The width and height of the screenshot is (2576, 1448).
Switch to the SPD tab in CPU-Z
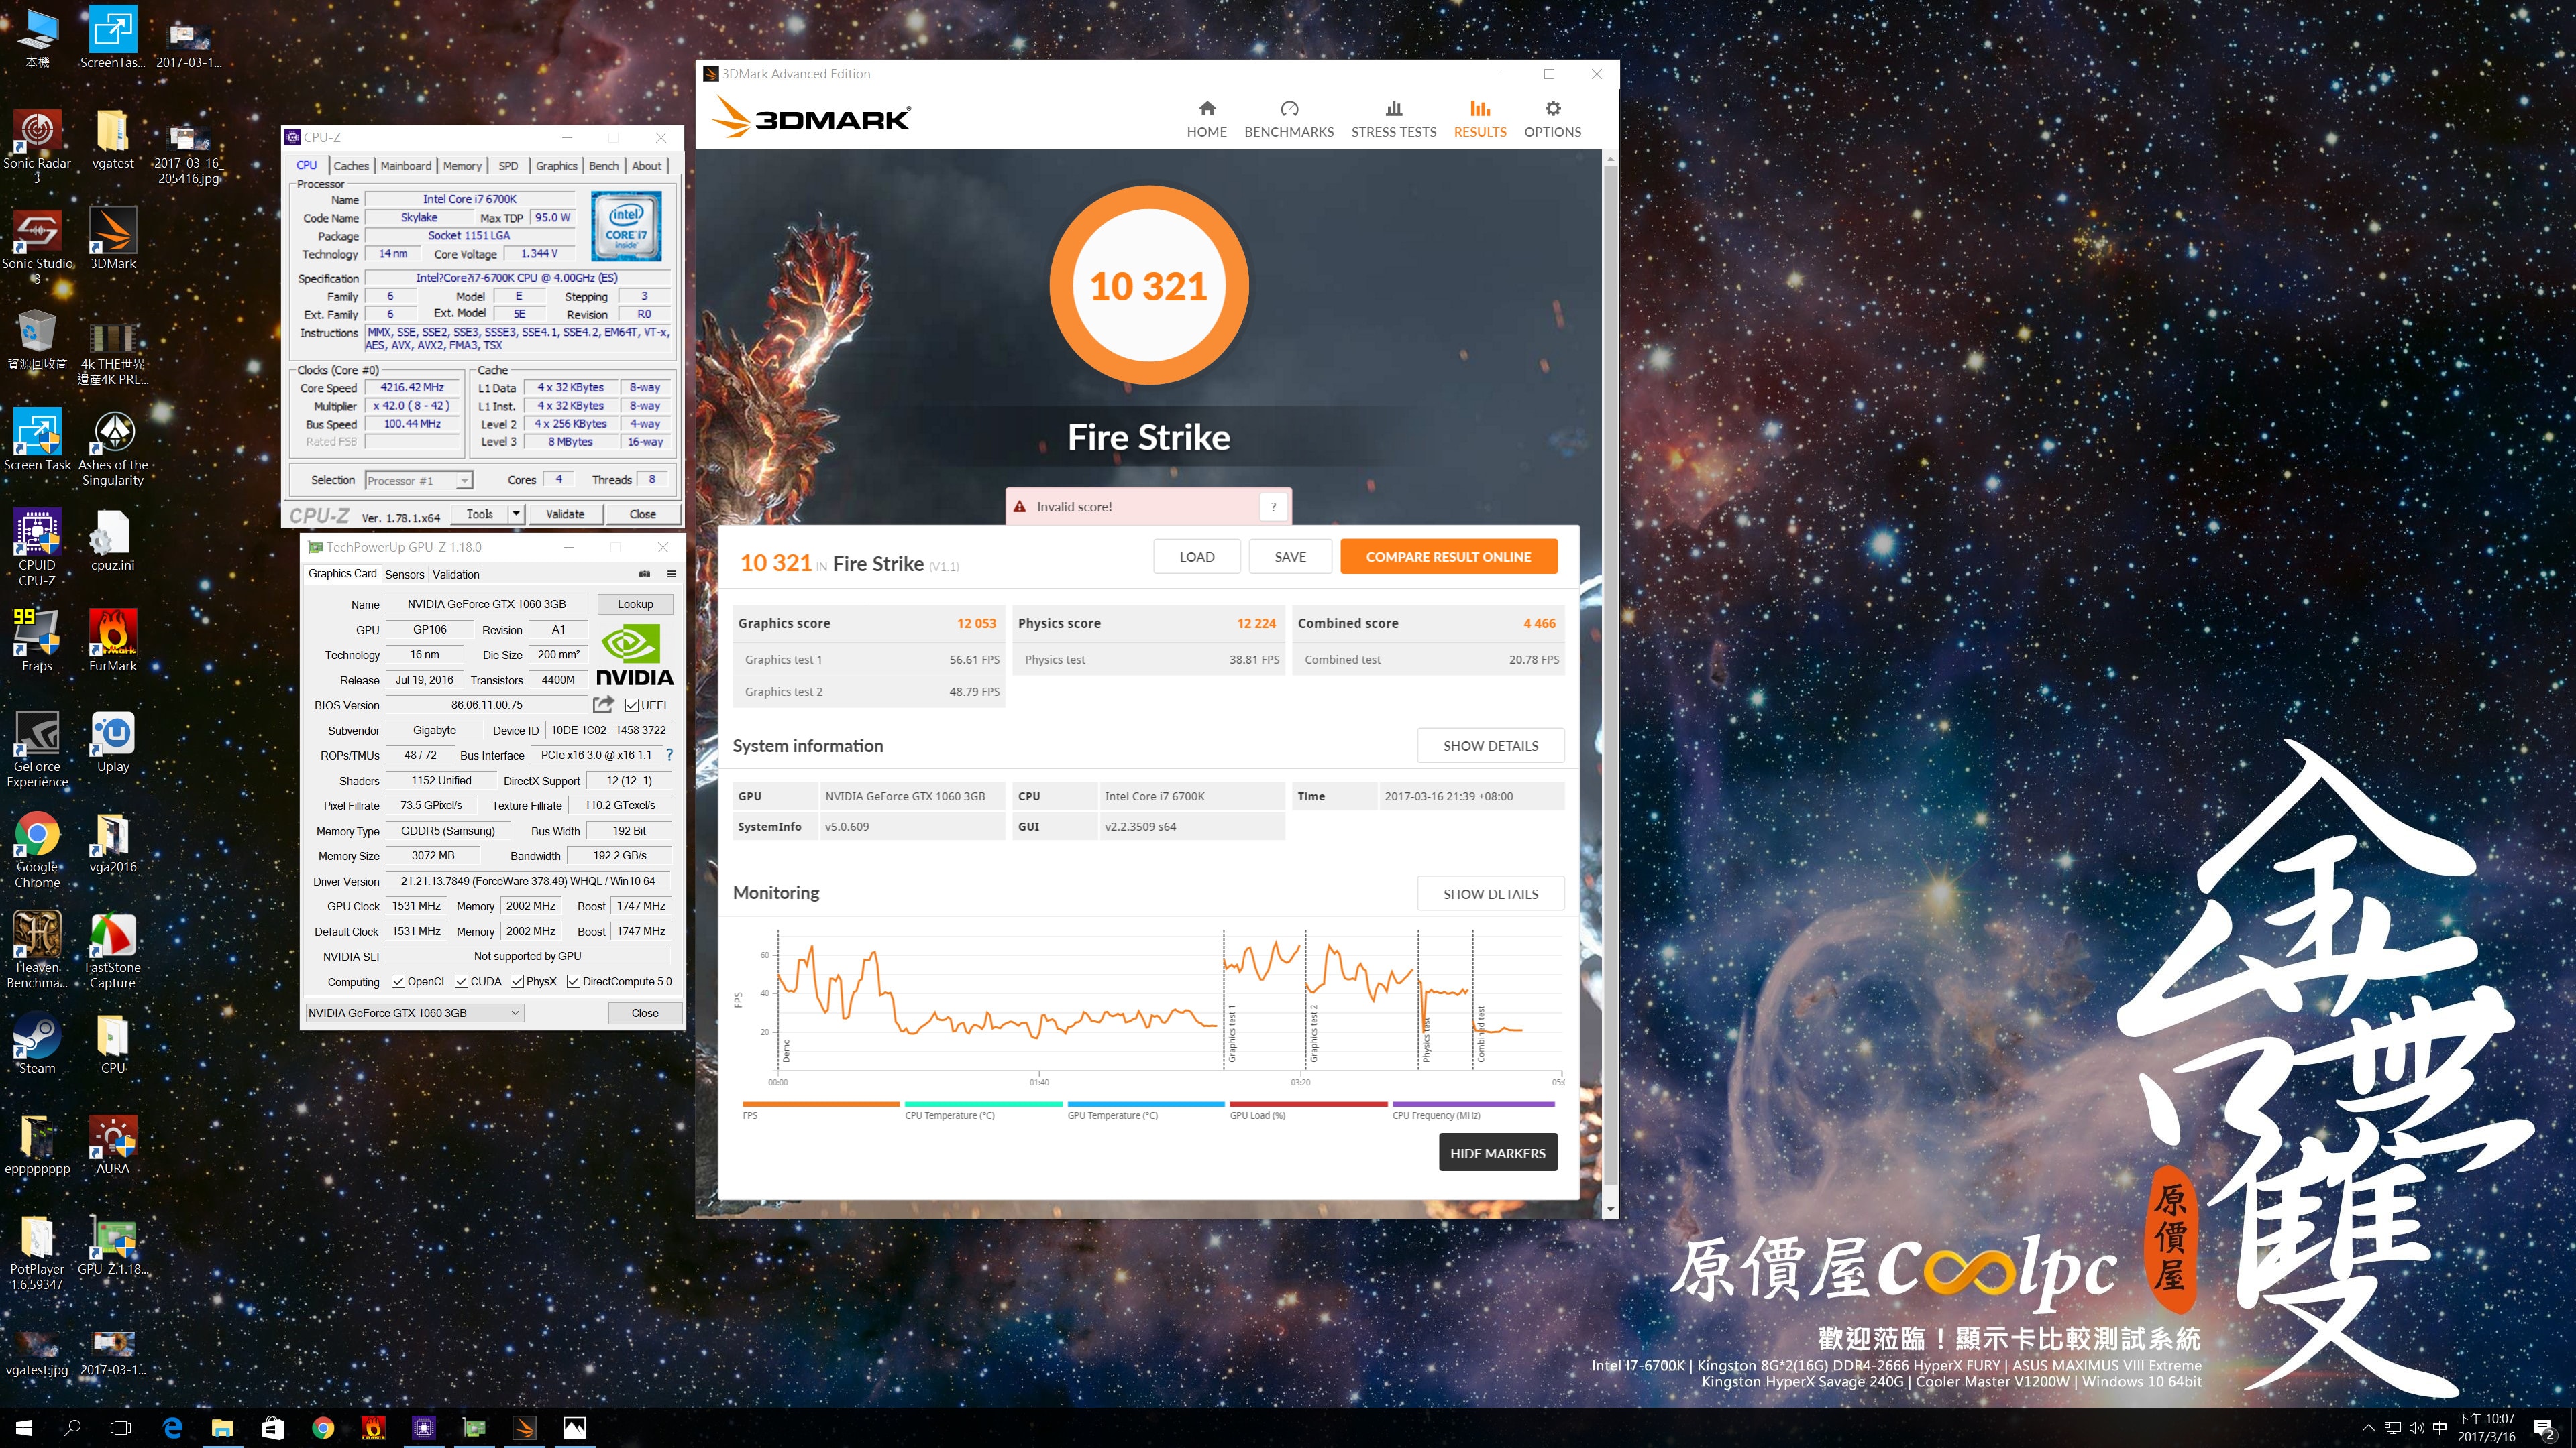click(508, 166)
